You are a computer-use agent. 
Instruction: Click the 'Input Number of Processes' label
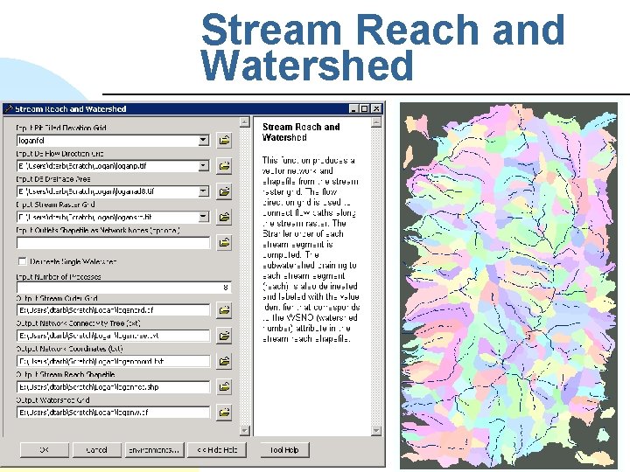coord(59,277)
